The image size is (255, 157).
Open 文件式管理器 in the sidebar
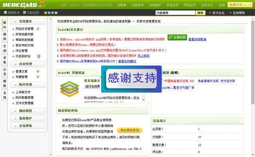click(24, 103)
